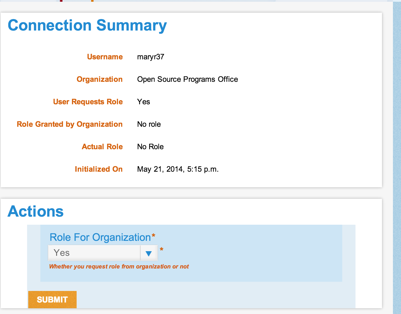The height and width of the screenshot is (314, 401).
Task: Click the No Role actual role value
Action: pos(150,147)
